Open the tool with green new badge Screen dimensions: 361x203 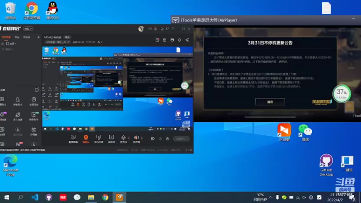(x=33, y=116)
